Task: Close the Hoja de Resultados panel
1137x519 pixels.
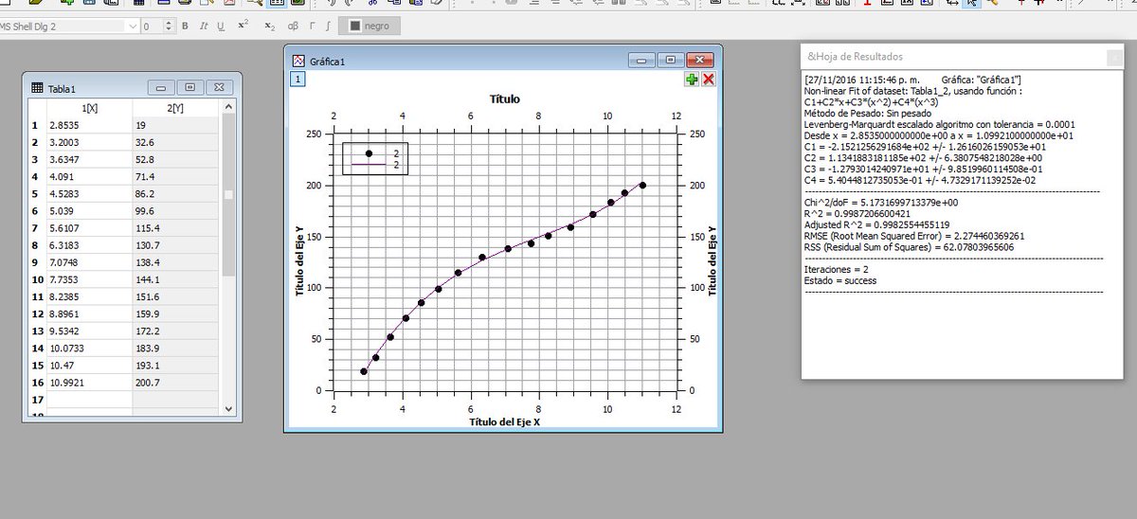Action: coord(1116,58)
